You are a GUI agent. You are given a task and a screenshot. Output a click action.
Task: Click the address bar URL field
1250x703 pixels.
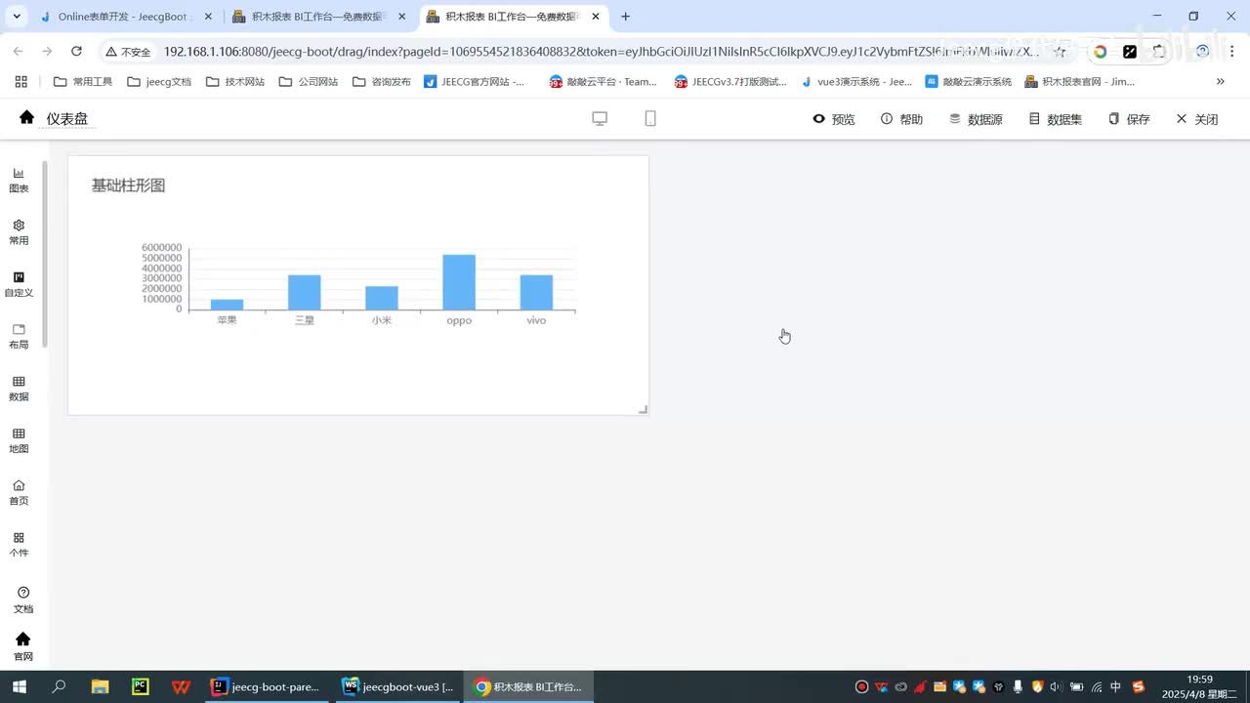point(601,52)
